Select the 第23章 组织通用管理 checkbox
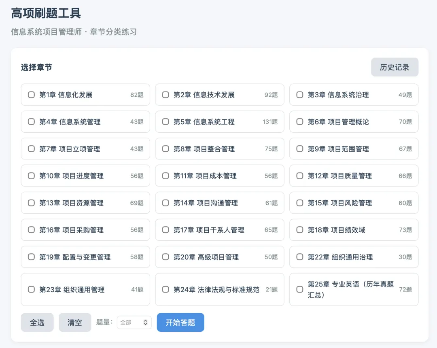 [31, 289]
